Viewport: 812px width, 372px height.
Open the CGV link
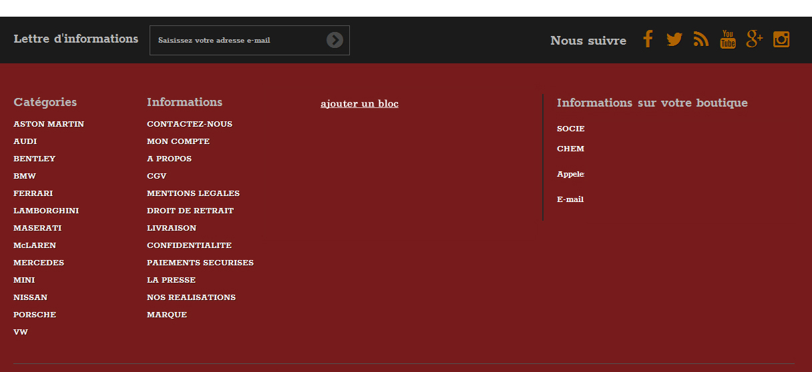(x=157, y=176)
